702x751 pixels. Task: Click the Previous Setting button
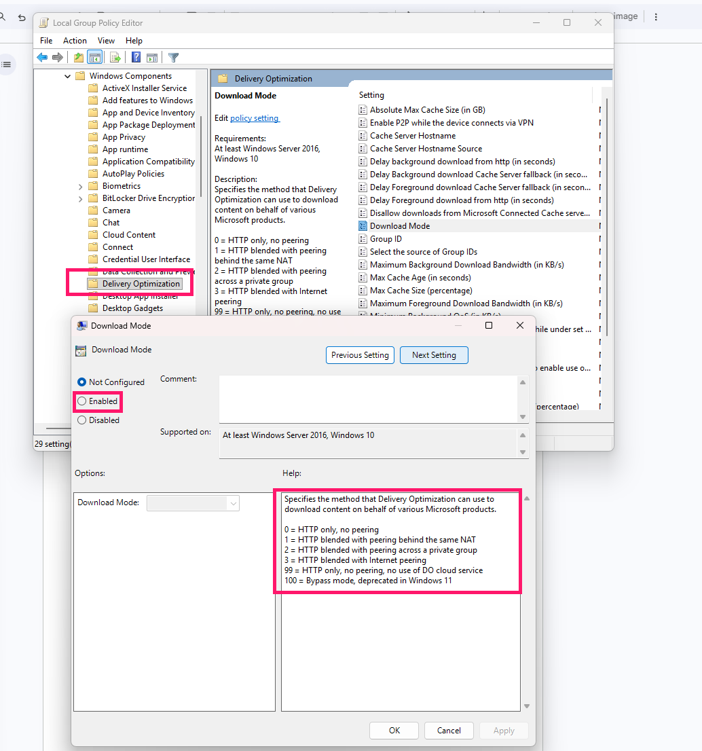pos(360,355)
